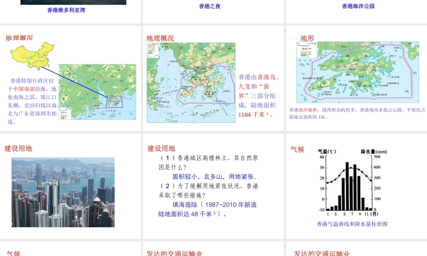Click the answer line 面积较小，且多山，用地紧张。
This screenshot has height=256, width=427.
coord(215,177)
